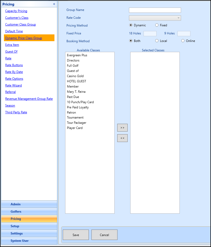Image resolution: width=211 pixels, height=247 pixels.
Task: Select 10 Punch/Play Card class
Action: [80, 102]
